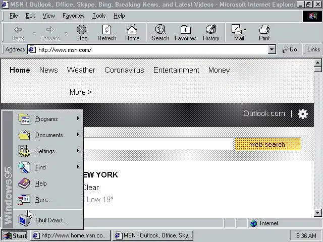The height and width of the screenshot is (242, 323).
Task: Open the Back history dropdown arrow
Action: [34, 33]
